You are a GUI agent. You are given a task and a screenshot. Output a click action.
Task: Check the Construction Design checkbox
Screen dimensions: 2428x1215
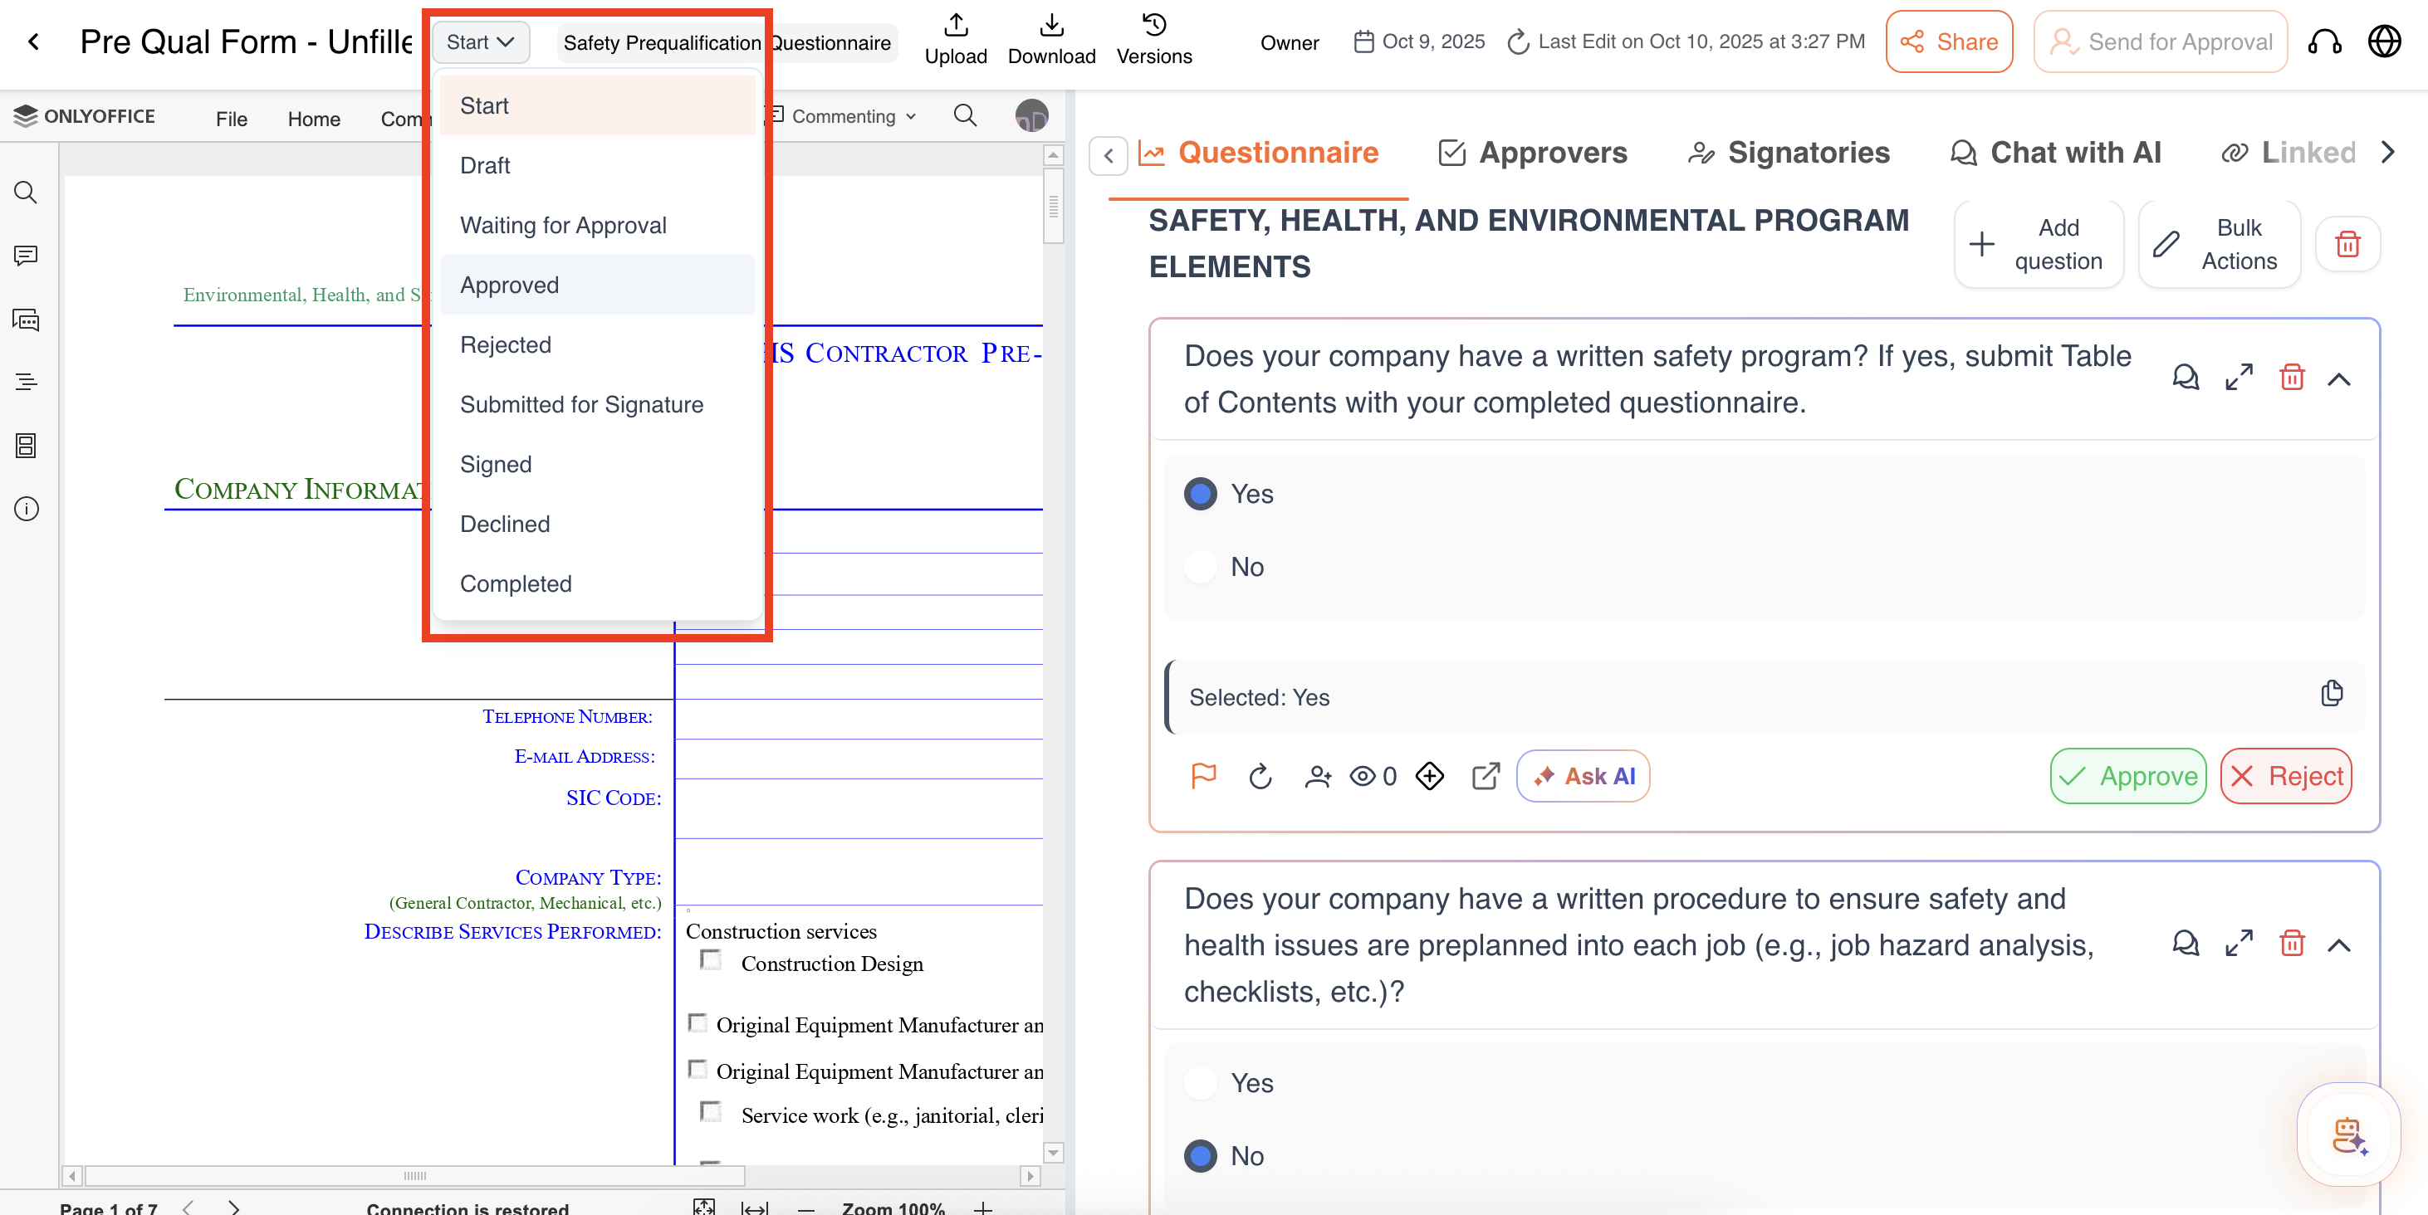[x=712, y=961]
